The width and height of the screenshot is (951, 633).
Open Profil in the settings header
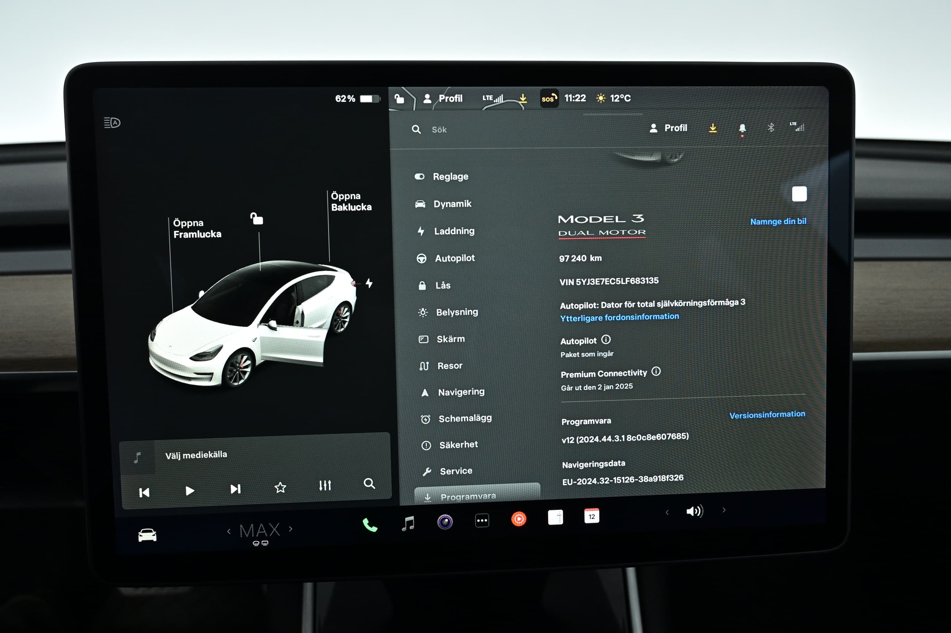(x=668, y=128)
